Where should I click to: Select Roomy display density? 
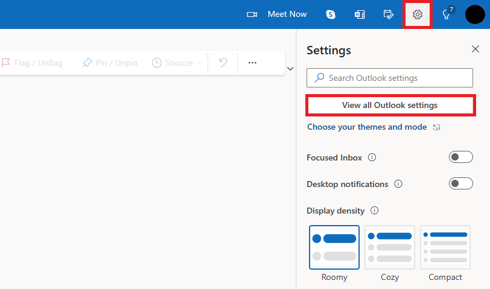tap(334, 247)
